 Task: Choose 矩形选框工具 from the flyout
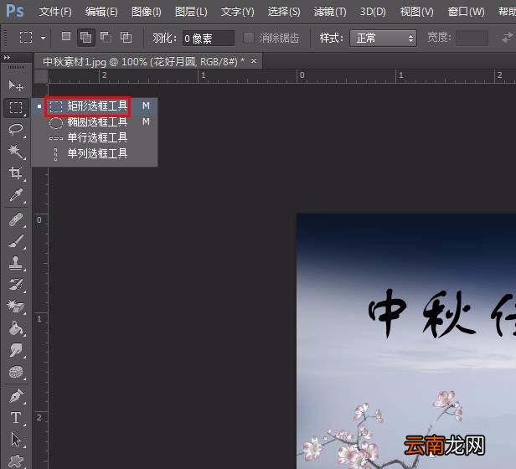point(95,106)
